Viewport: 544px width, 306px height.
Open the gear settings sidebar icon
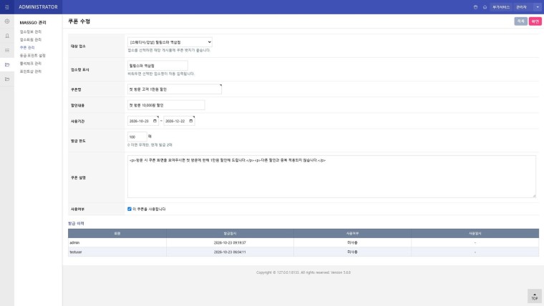[7, 21]
